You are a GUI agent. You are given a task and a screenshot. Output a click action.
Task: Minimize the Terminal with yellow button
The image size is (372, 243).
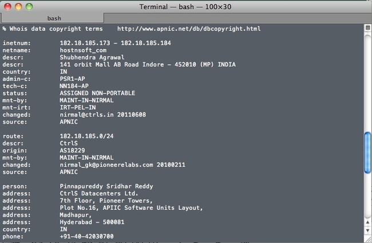point(18,6)
